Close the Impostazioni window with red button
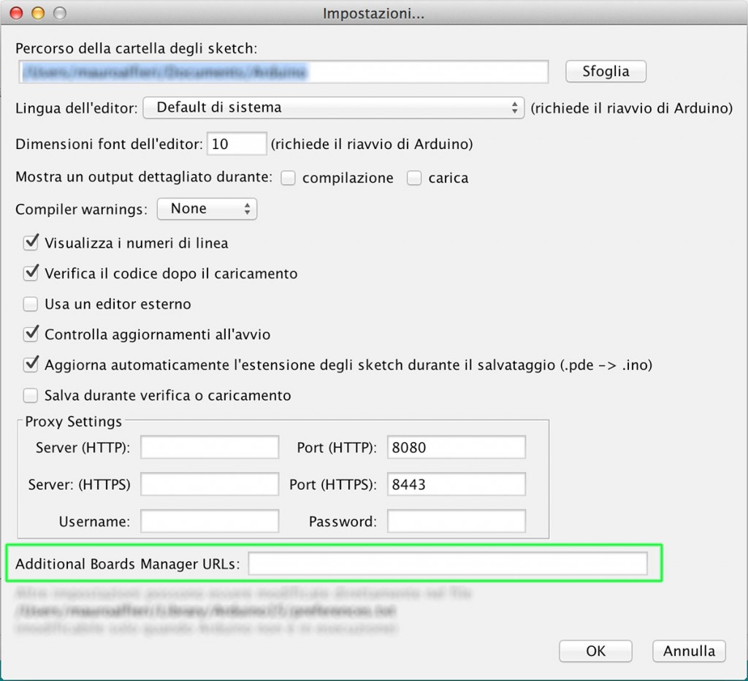 (16, 13)
